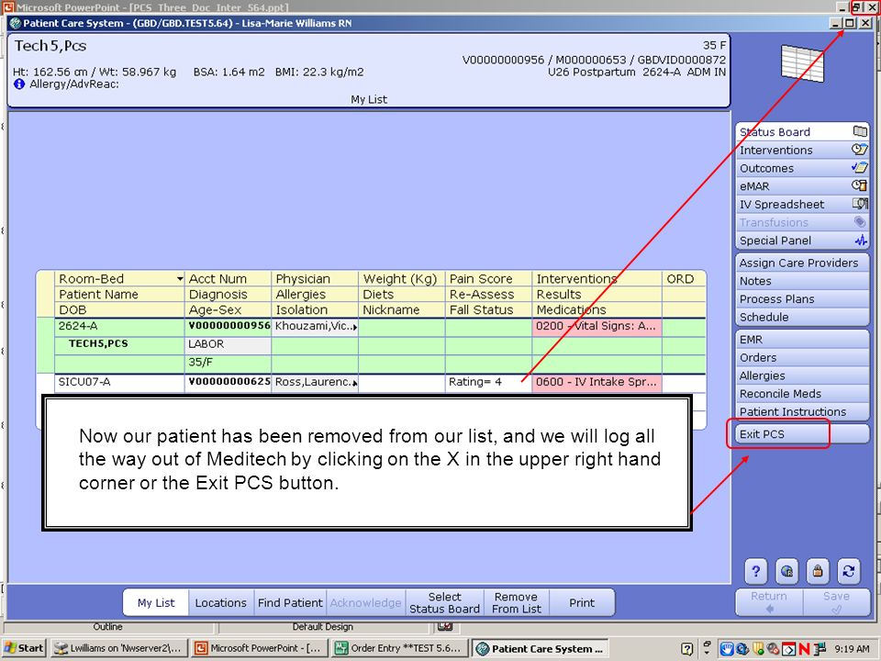The image size is (881, 661).
Task: Open Orders from side menu
Action: tap(802, 357)
